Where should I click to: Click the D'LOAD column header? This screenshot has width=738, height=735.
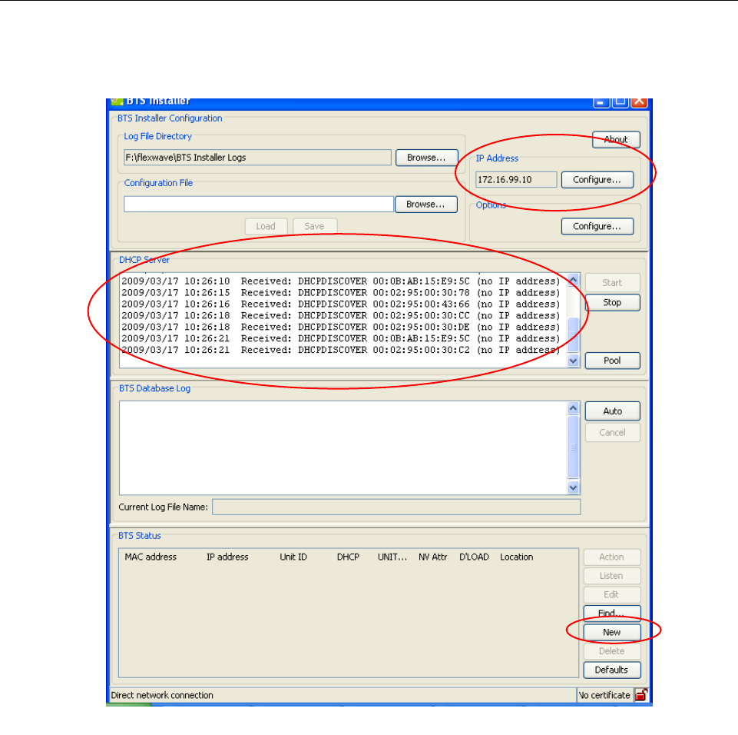(x=474, y=557)
